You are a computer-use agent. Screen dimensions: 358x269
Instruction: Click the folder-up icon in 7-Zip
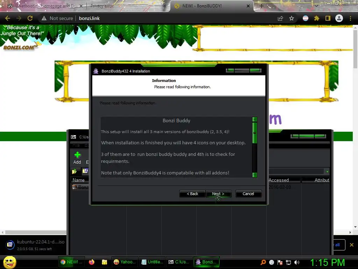(x=74, y=171)
